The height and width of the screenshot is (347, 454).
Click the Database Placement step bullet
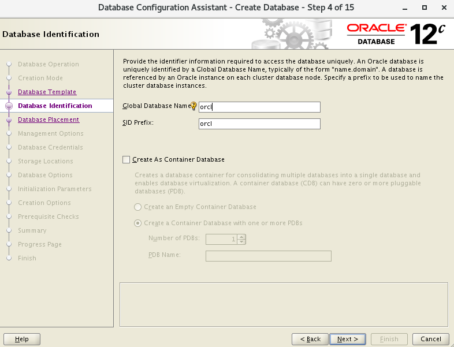(9, 120)
